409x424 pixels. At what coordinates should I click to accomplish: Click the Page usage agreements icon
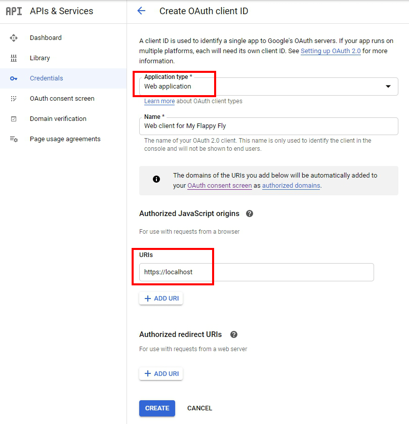[x=14, y=139]
